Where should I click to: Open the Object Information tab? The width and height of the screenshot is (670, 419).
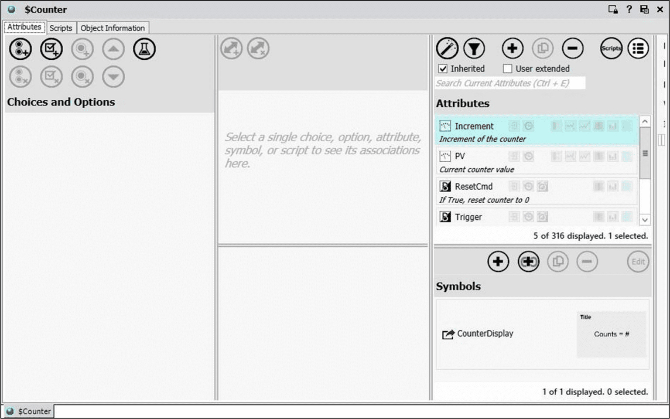tap(113, 27)
